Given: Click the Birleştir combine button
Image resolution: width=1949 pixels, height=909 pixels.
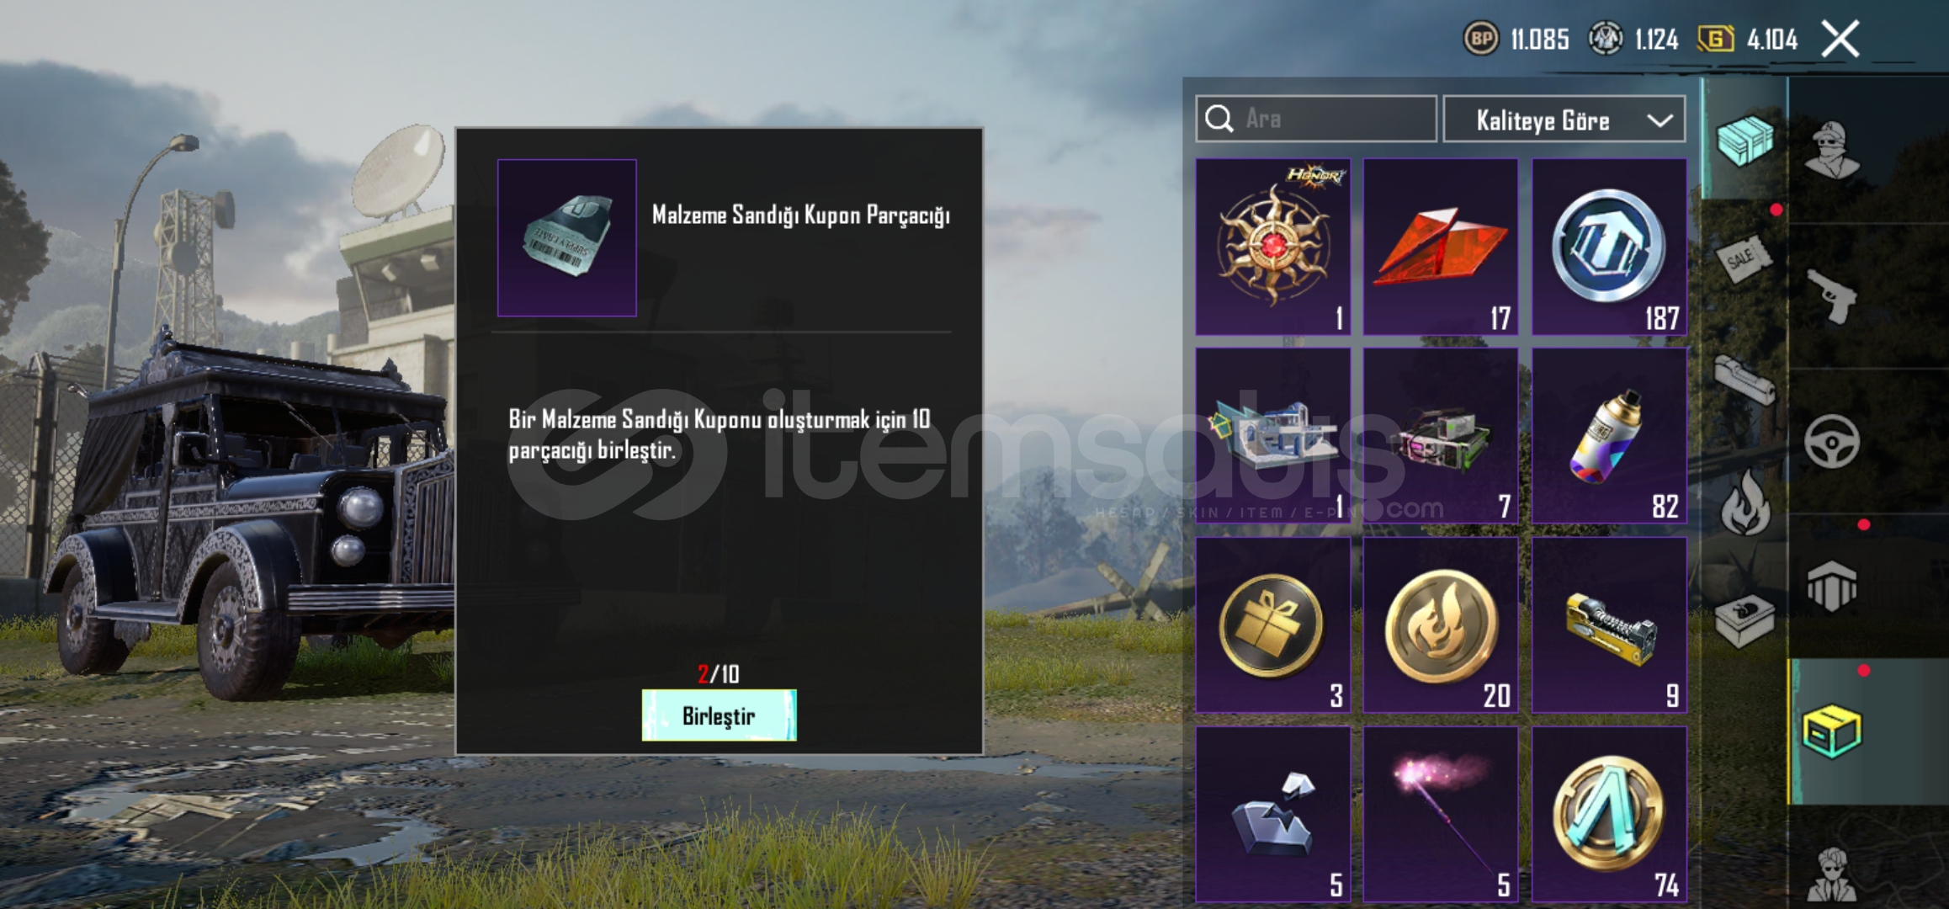Looking at the screenshot, I should tap(719, 715).
